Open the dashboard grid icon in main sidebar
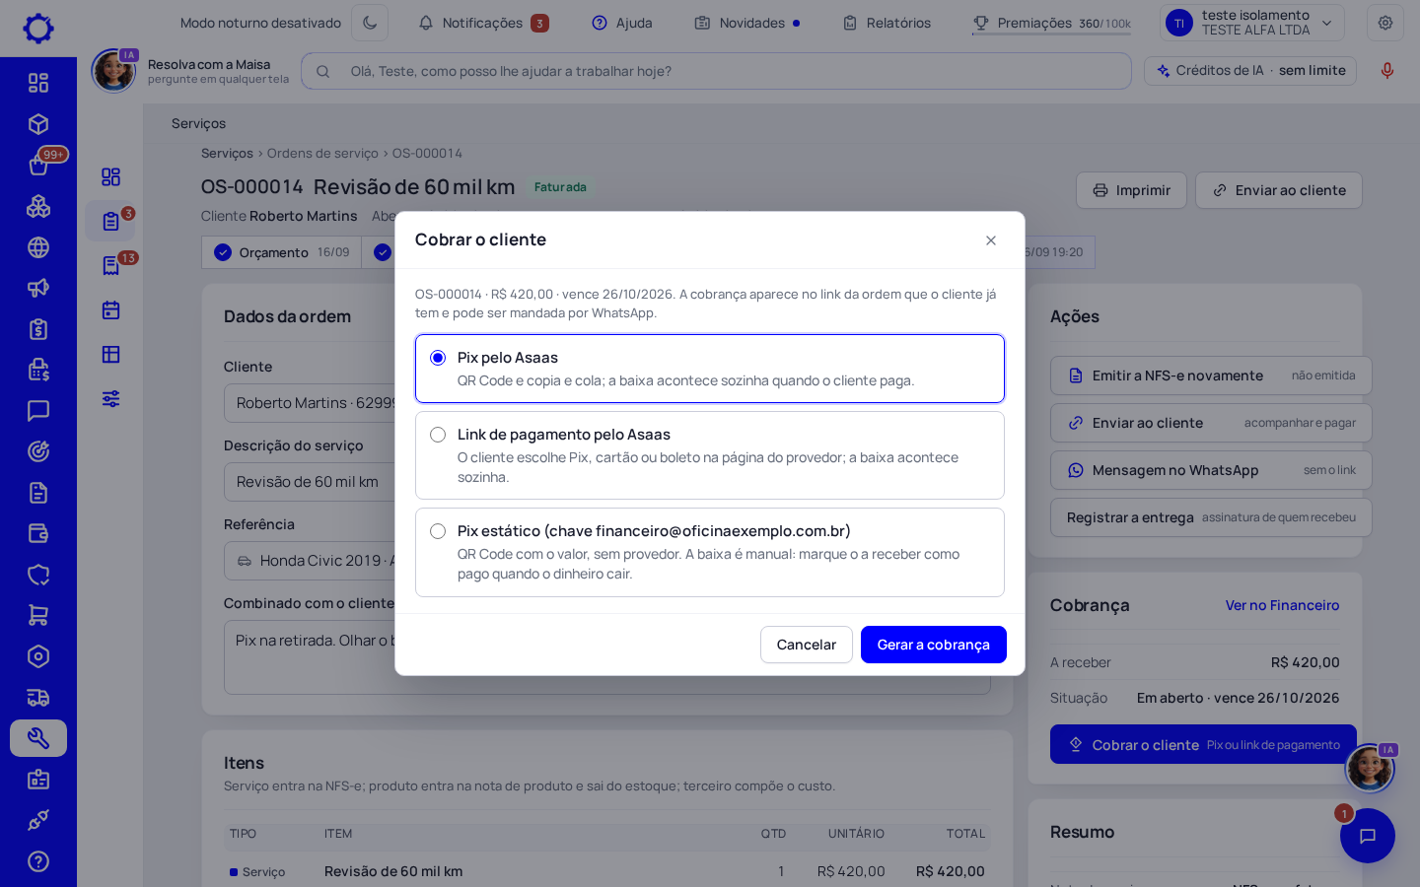The image size is (1420, 887). coord(38,83)
